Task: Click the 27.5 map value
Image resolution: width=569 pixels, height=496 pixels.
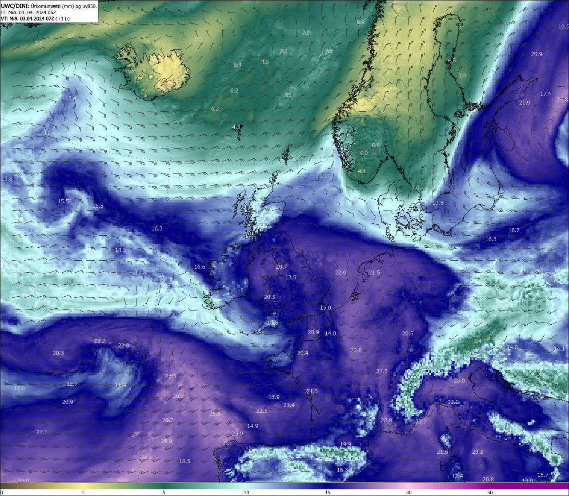Action: 146,457
